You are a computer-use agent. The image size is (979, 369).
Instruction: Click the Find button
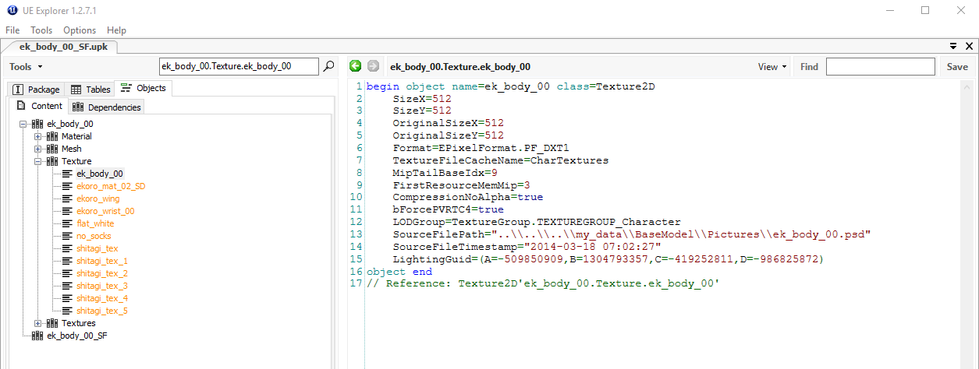(x=809, y=67)
